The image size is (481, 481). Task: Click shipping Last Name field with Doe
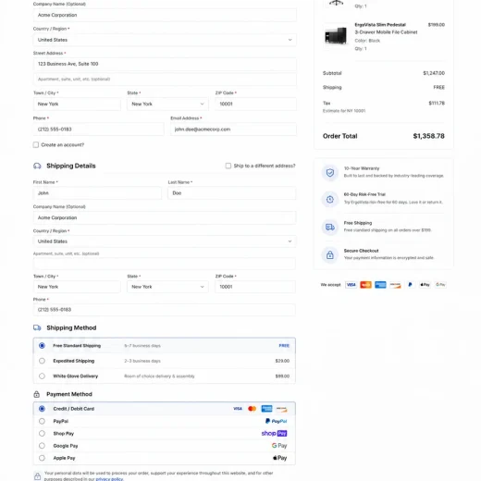[232, 193]
